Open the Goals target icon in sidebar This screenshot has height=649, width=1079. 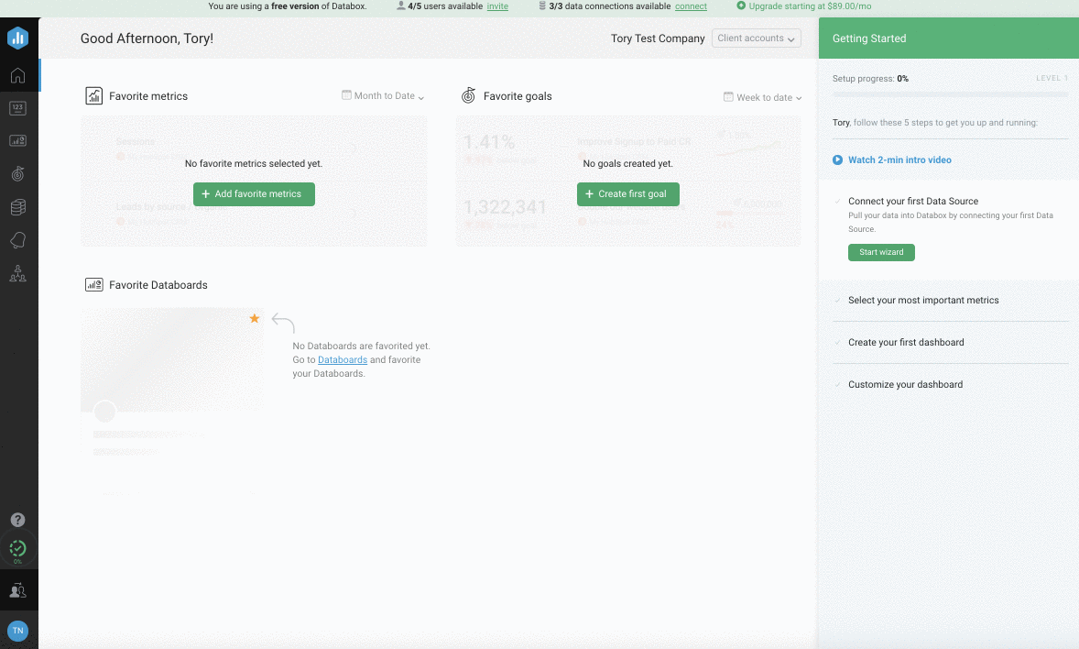coord(18,173)
